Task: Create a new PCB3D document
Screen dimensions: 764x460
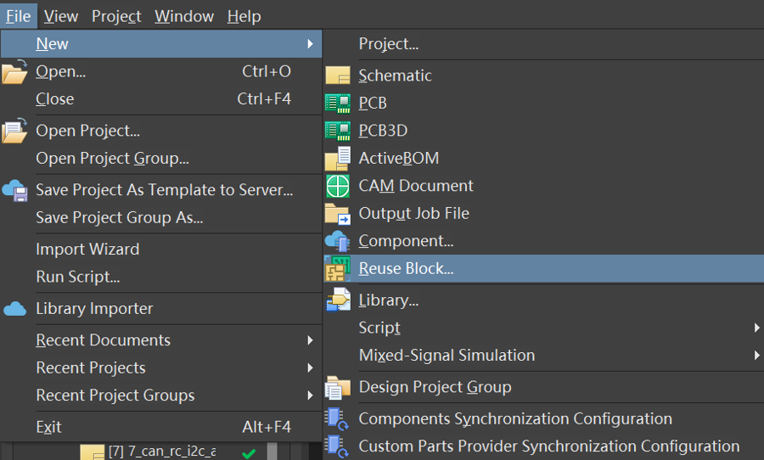Action: 543,131
